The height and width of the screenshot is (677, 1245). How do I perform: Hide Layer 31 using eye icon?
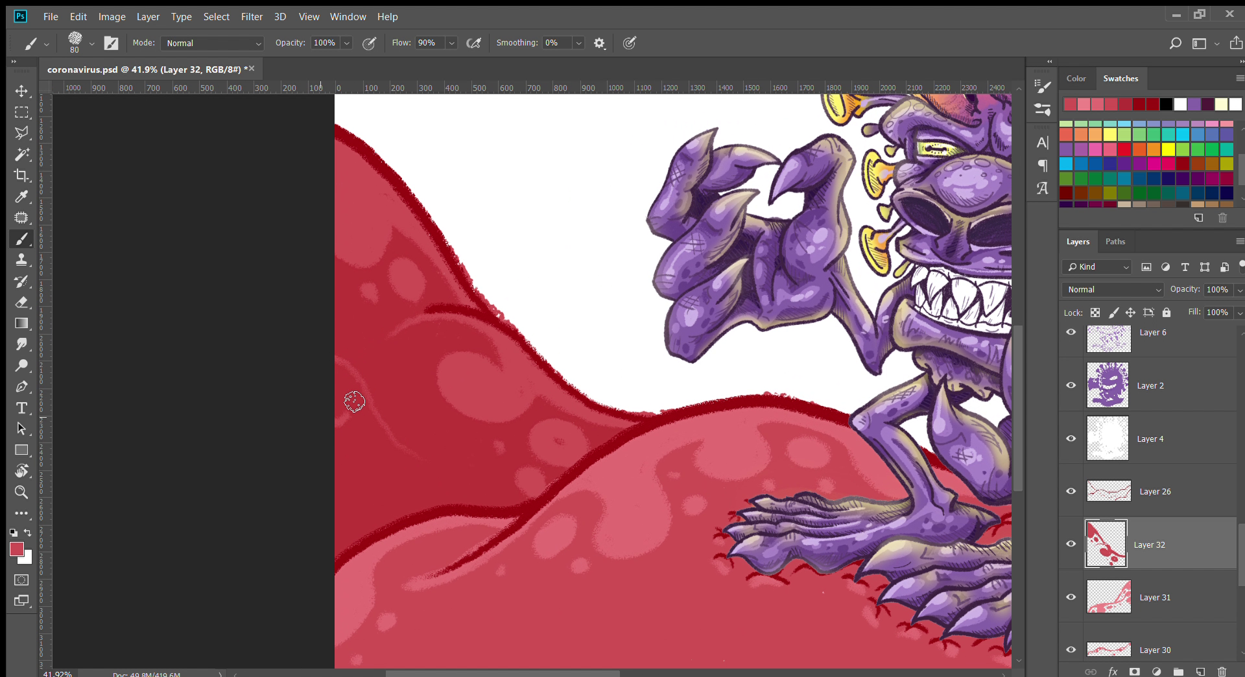point(1071,597)
